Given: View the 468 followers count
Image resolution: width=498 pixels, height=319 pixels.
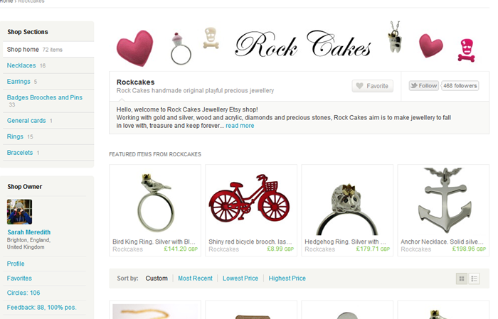Looking at the screenshot, I should point(460,86).
